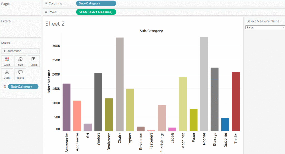Click the Sub-Category column header
This screenshot has height=154, width=285.
point(151,31)
